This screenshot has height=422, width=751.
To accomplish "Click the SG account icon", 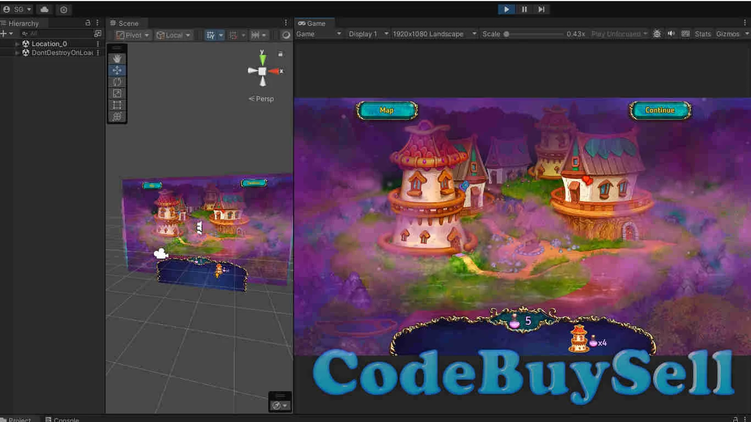I will pos(18,10).
